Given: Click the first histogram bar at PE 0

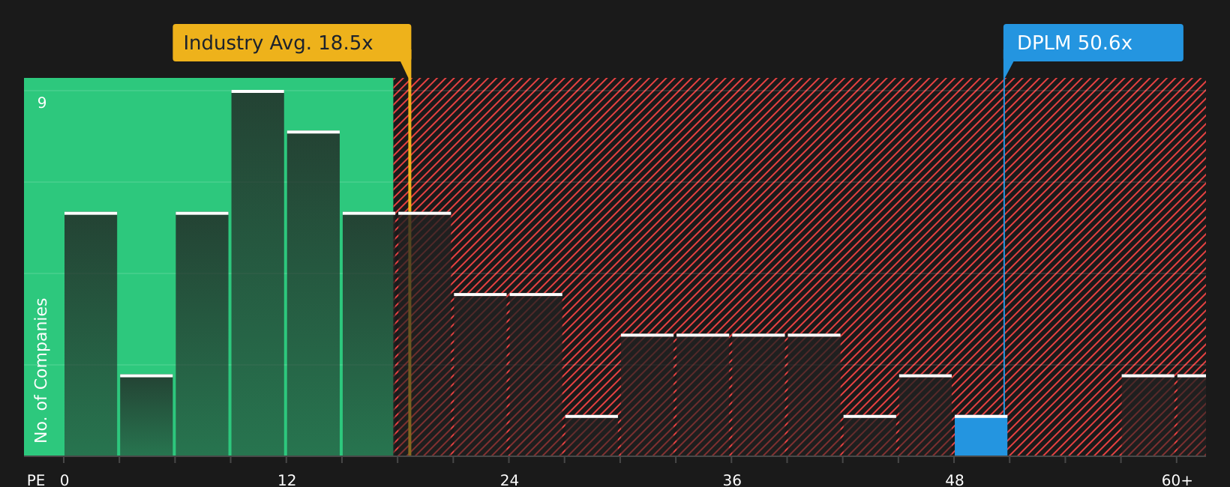Looking at the screenshot, I should pos(91,334).
